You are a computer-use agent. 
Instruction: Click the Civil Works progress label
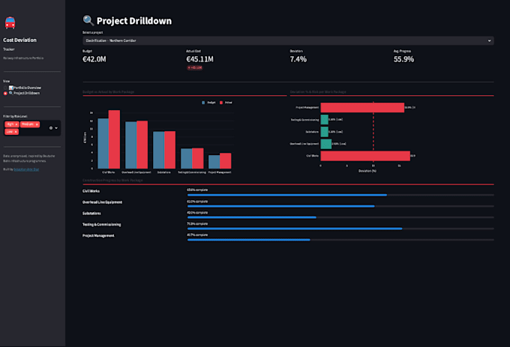pyautogui.click(x=91, y=191)
